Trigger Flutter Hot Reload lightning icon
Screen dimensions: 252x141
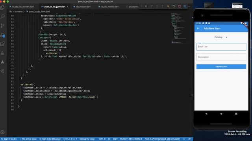[168, 6]
